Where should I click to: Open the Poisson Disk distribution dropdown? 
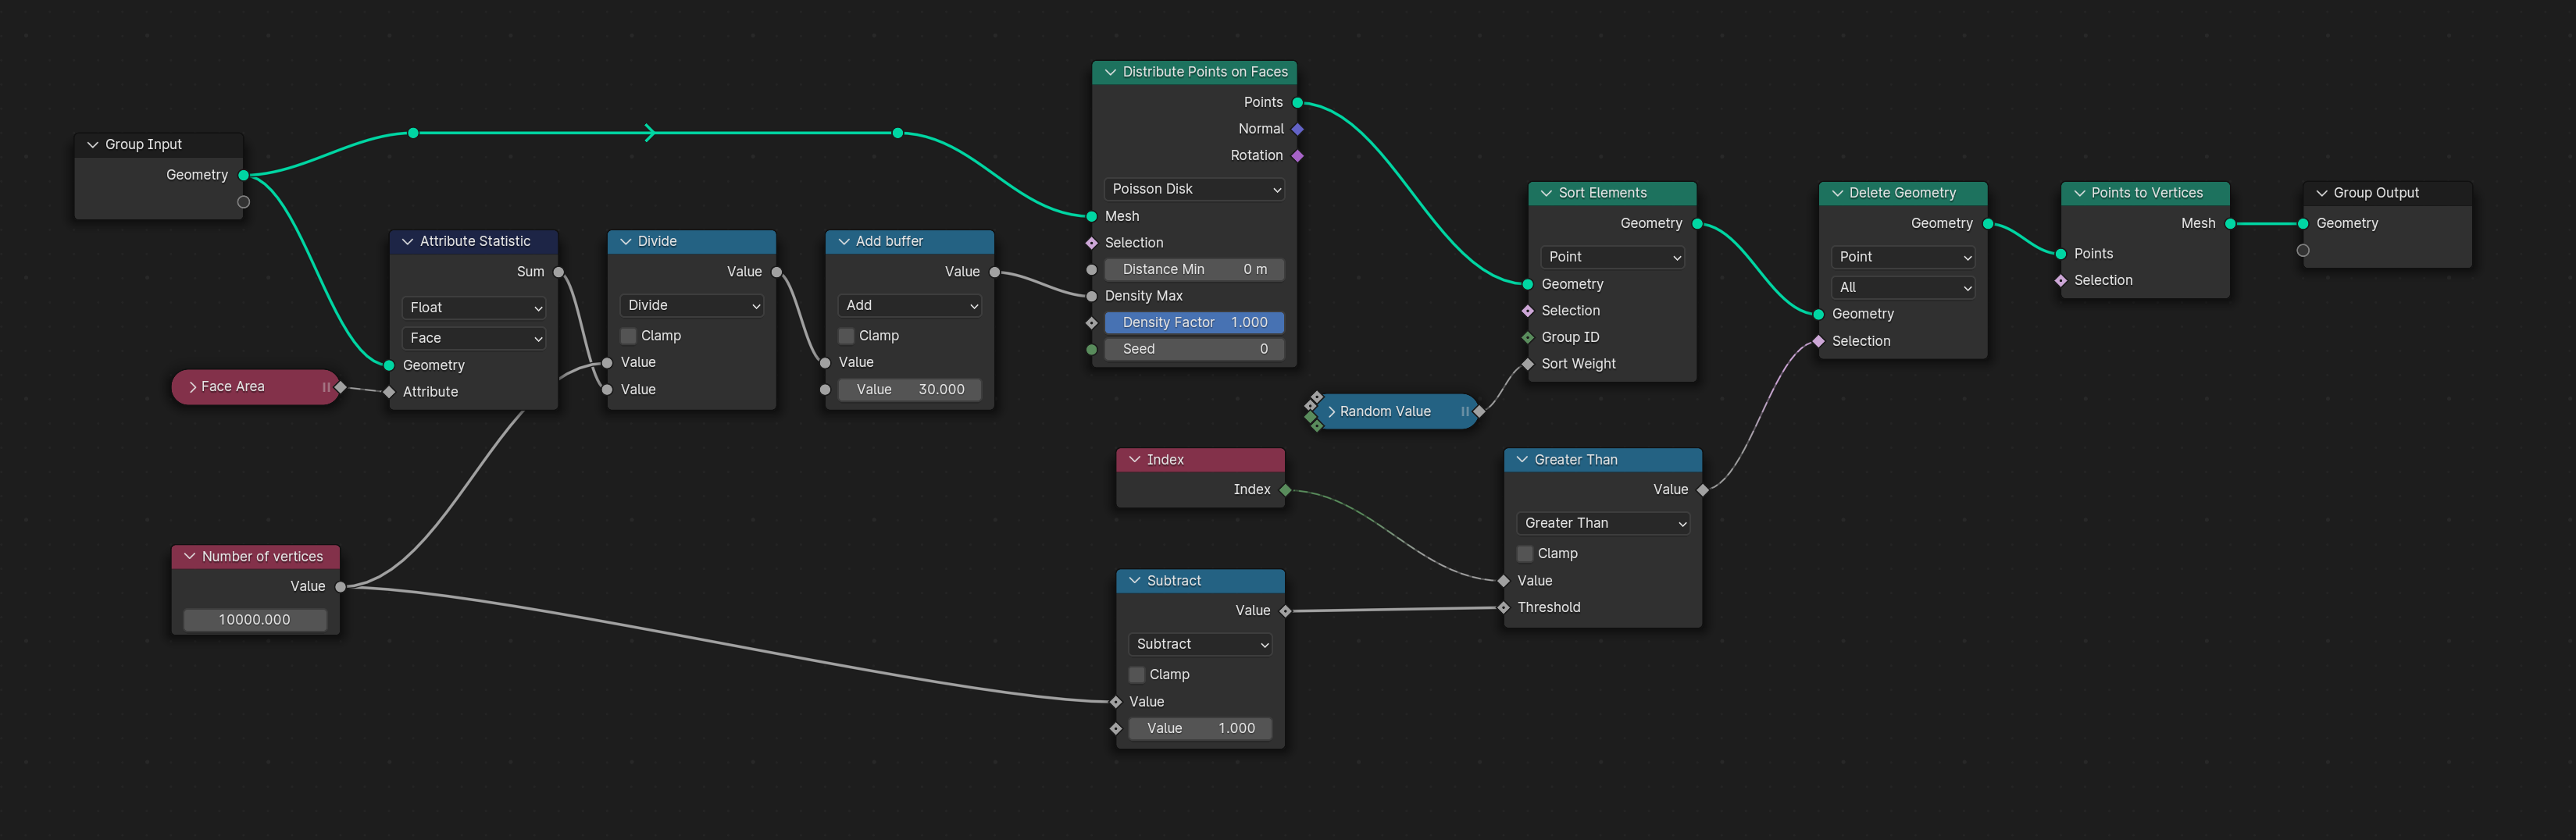(x=1194, y=188)
